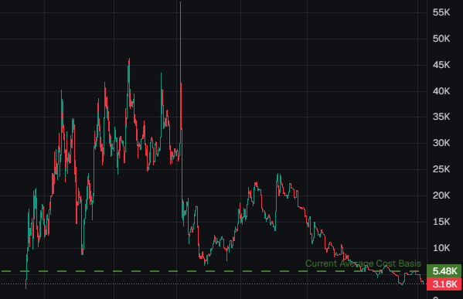
Task: Click the 10K price axis label
Action: coord(441,248)
